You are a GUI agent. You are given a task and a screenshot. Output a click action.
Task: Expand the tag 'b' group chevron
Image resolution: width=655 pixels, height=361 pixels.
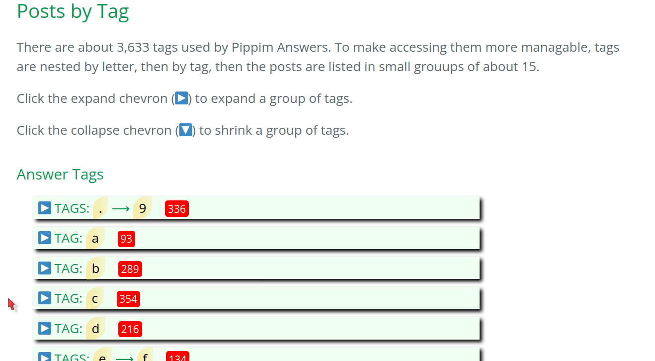(x=45, y=269)
